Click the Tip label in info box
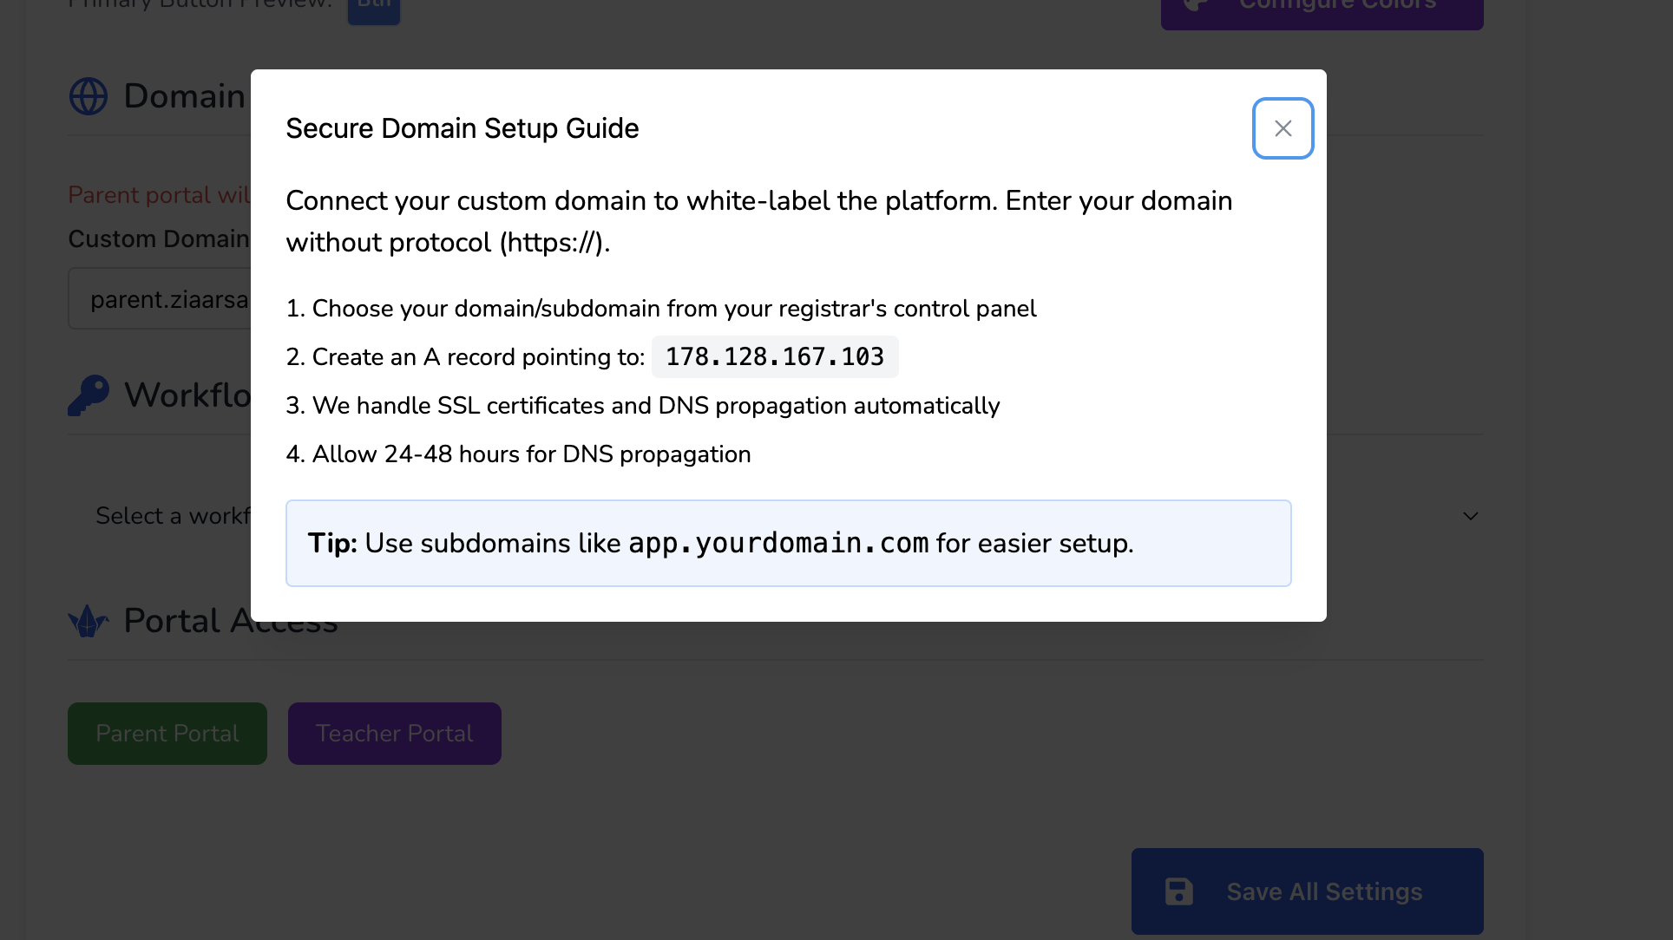1673x940 pixels. [x=332, y=544]
